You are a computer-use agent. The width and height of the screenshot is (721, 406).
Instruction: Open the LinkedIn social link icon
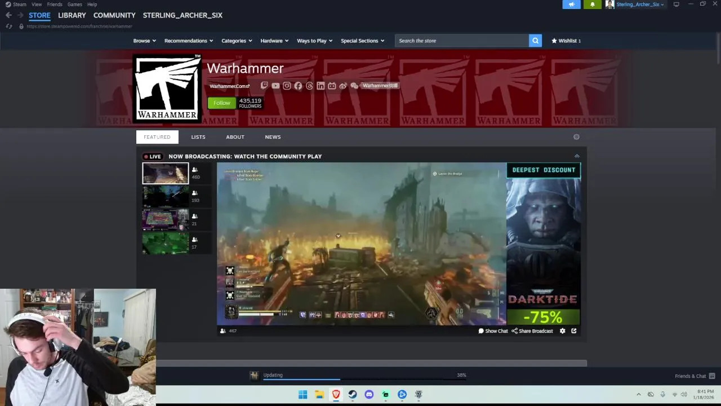tap(321, 86)
